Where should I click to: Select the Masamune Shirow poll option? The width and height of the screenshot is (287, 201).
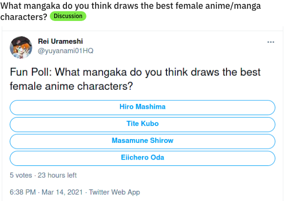[x=143, y=141]
